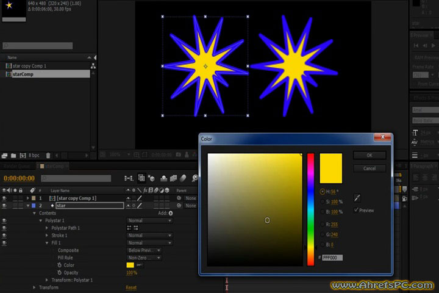Viewport: 439px width, 293px height.
Task: Collapse the star layer properties
Action: [x=27, y=206]
